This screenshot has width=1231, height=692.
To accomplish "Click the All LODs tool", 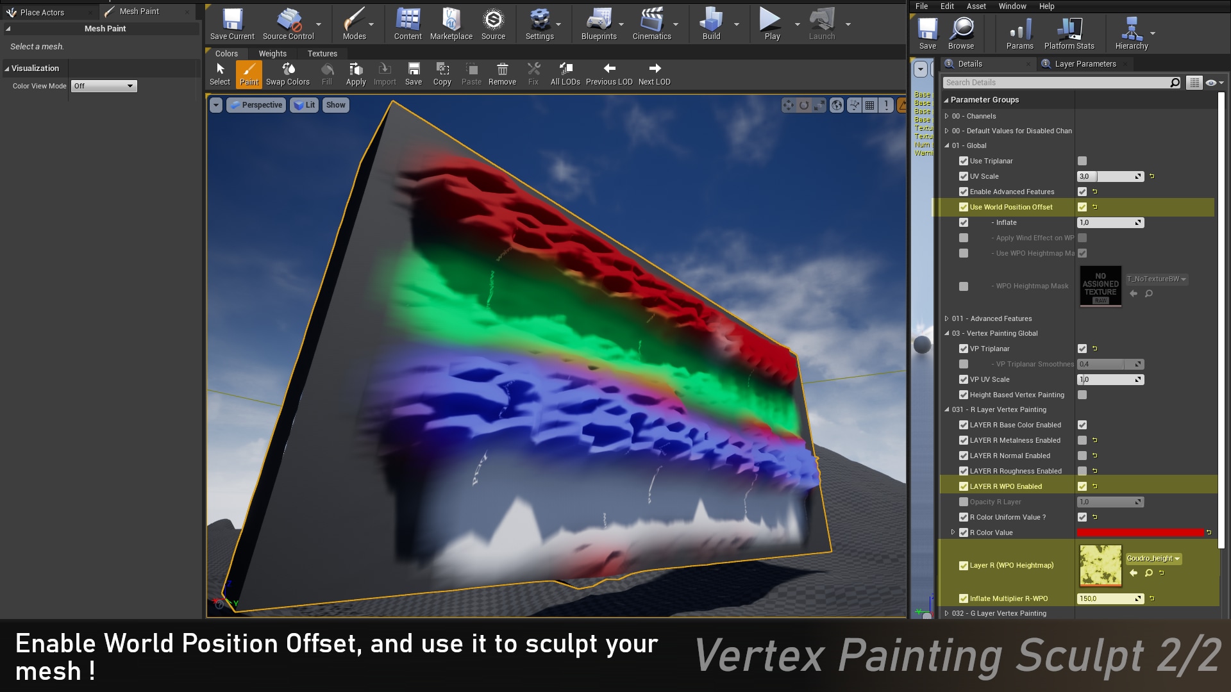I will pyautogui.click(x=565, y=74).
